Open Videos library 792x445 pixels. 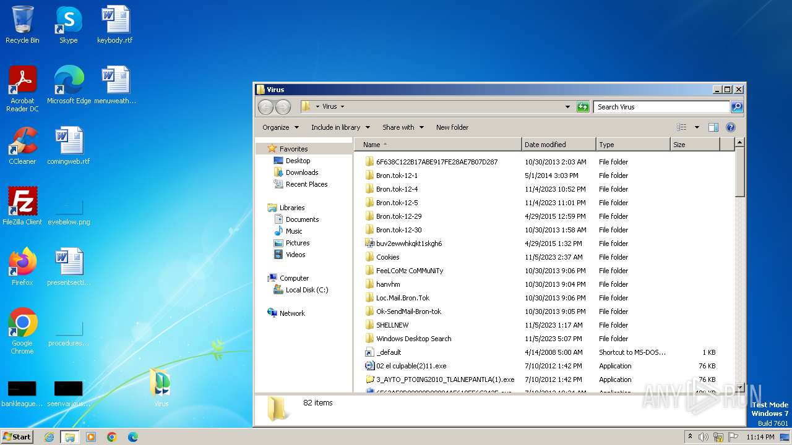point(295,255)
